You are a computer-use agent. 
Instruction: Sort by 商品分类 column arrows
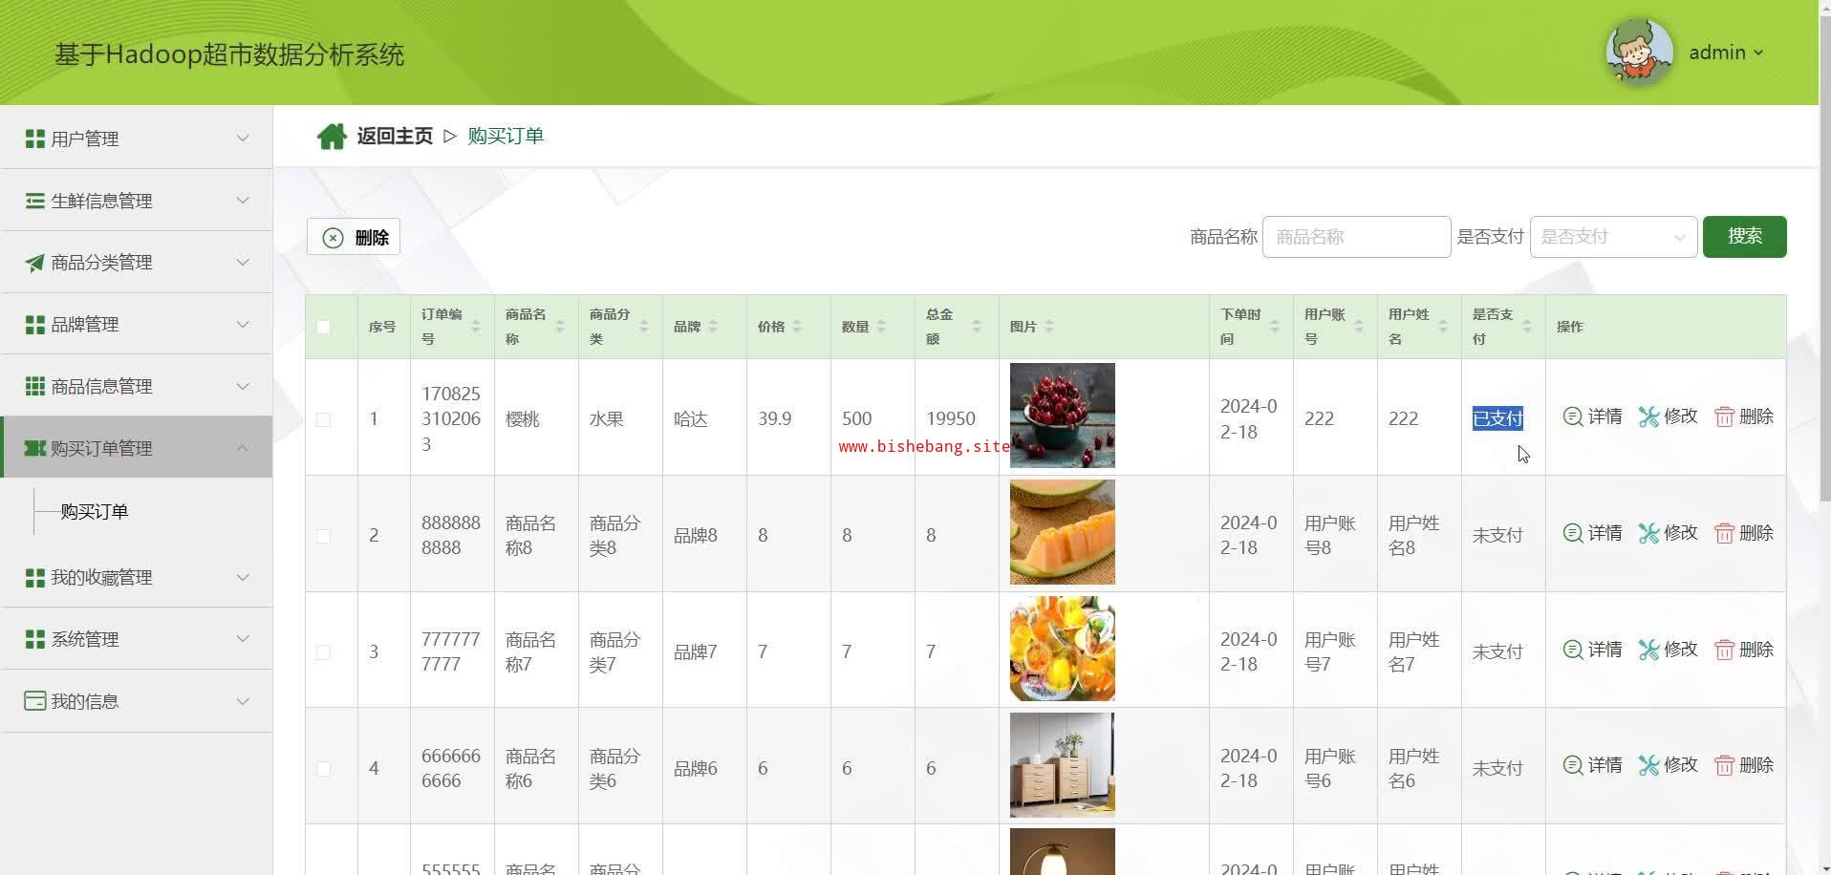[x=644, y=327]
